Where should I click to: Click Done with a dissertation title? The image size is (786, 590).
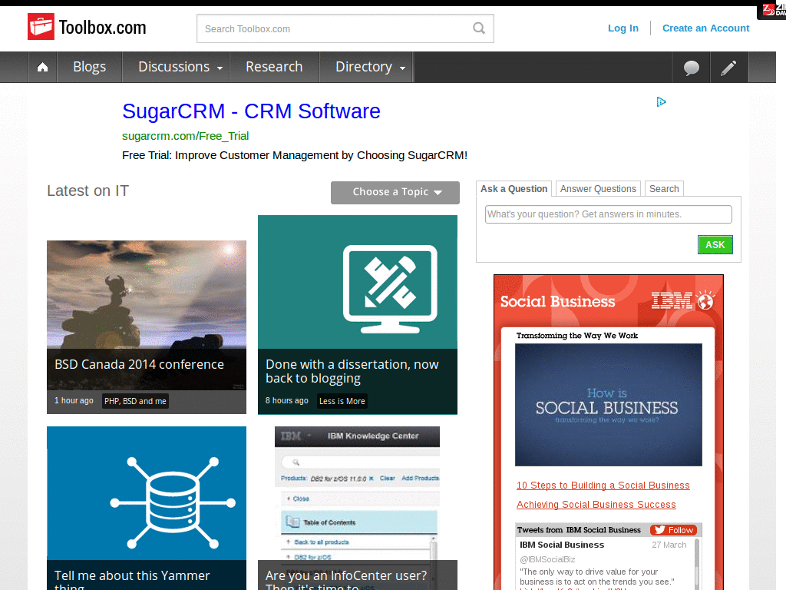352,371
